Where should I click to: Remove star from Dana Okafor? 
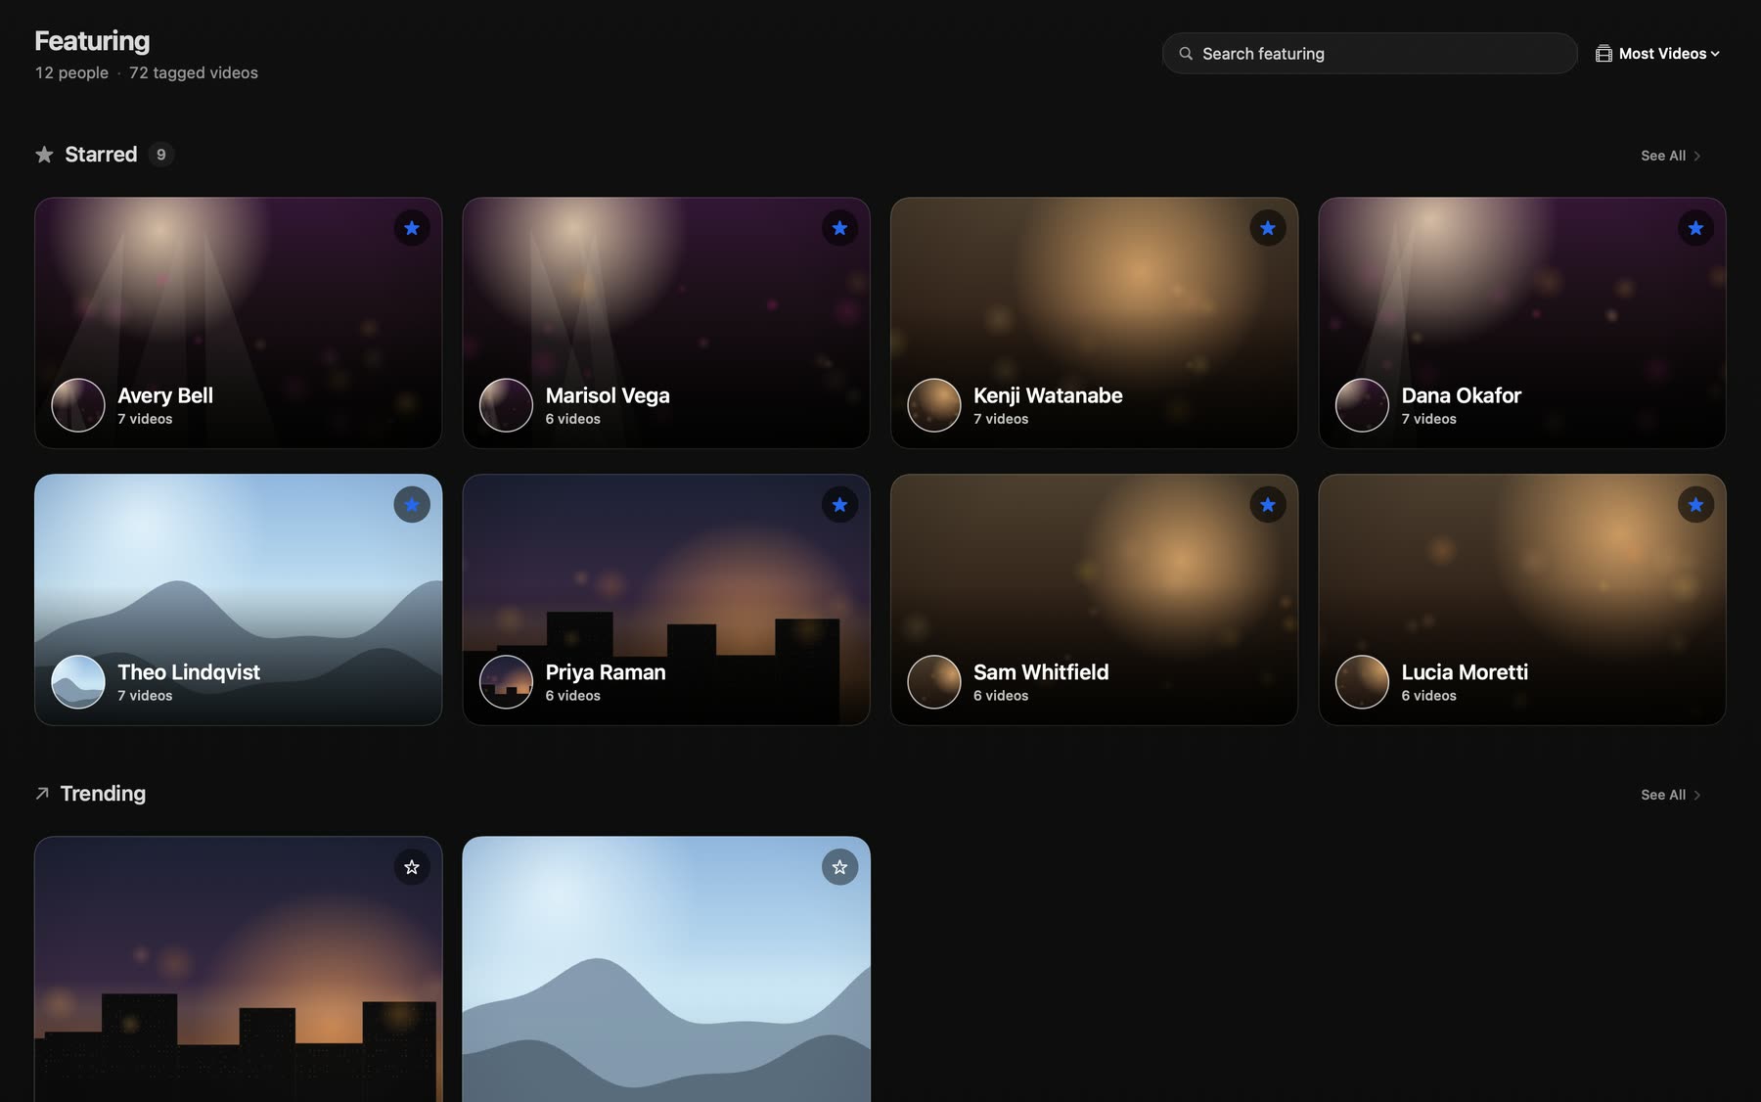tap(1695, 228)
